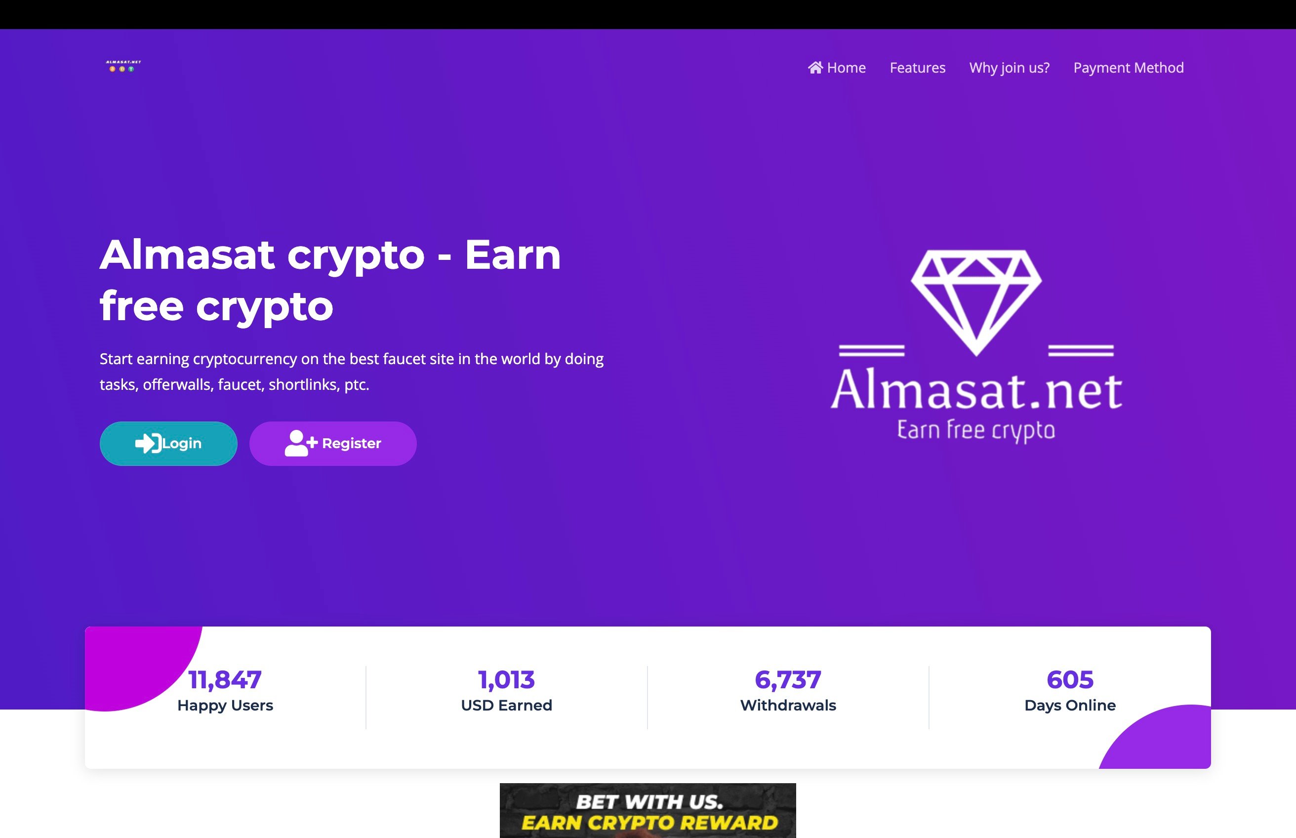
Task: Click the teal Login button
Action: click(x=168, y=444)
